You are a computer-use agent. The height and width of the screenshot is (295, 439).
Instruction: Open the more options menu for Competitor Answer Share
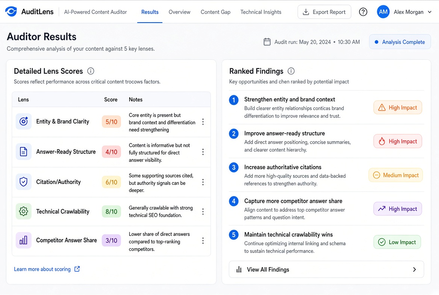coord(203,240)
